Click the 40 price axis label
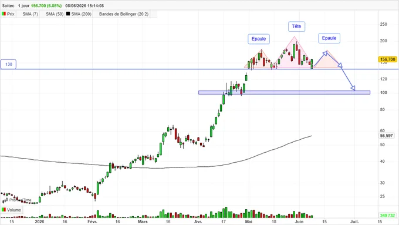 [382, 162]
